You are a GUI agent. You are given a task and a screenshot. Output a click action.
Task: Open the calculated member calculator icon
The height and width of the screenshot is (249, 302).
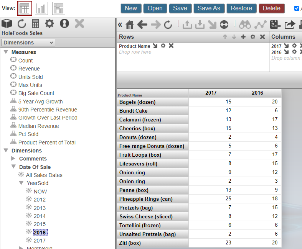pyautogui.click(x=35, y=24)
